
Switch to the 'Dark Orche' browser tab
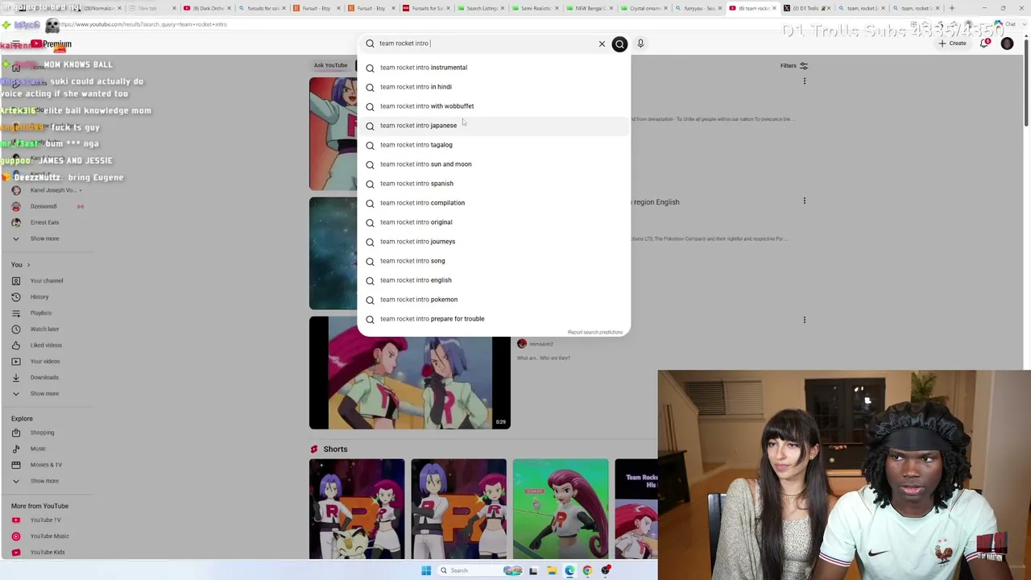point(206,8)
